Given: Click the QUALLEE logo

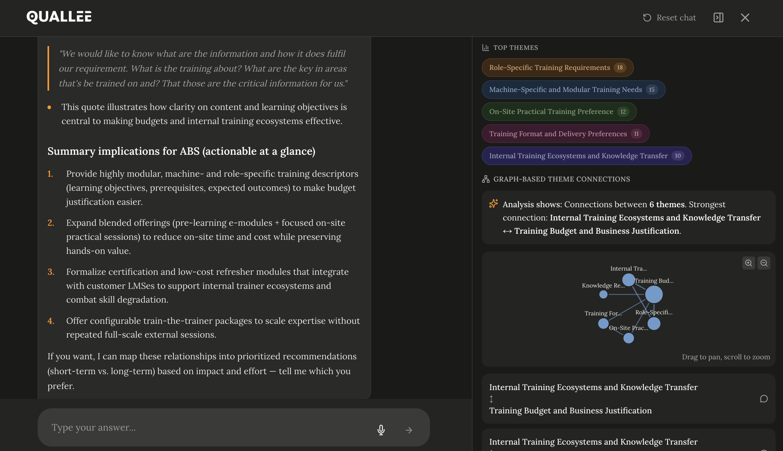Looking at the screenshot, I should 59,17.
